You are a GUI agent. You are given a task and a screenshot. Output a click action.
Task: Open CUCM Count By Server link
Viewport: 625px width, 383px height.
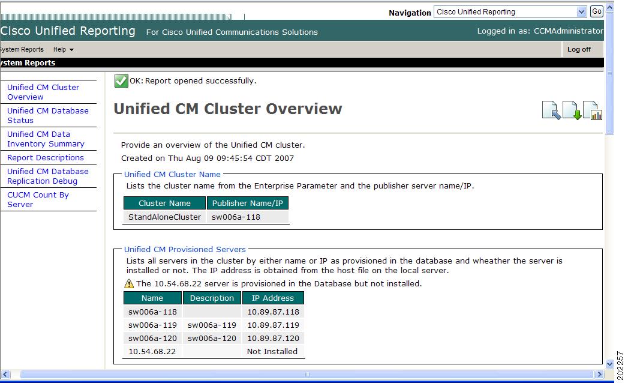pos(38,199)
